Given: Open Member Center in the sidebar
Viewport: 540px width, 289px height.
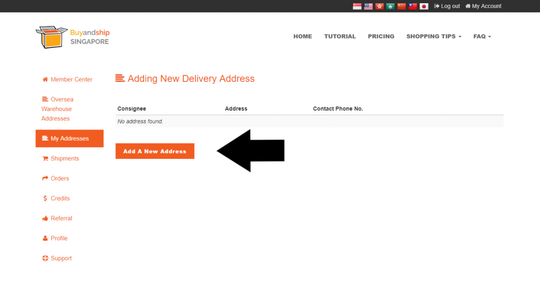Looking at the screenshot, I should point(67,79).
